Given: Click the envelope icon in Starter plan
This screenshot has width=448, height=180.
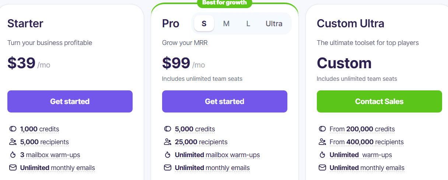Looking at the screenshot, I should coord(13,168).
